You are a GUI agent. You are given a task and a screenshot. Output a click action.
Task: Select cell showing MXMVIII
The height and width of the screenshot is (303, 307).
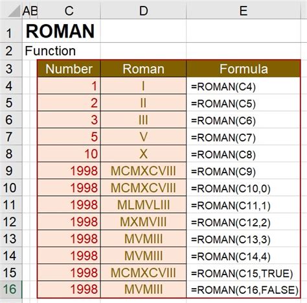[143, 222]
